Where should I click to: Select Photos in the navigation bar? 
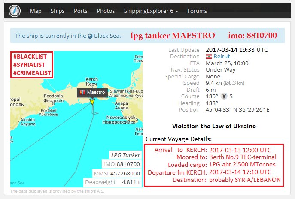[x=106, y=11]
